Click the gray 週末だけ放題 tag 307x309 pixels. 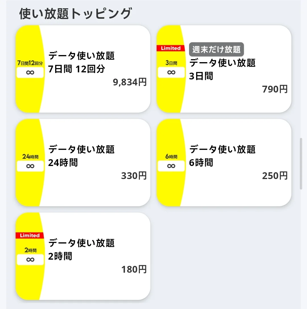coord(216,49)
